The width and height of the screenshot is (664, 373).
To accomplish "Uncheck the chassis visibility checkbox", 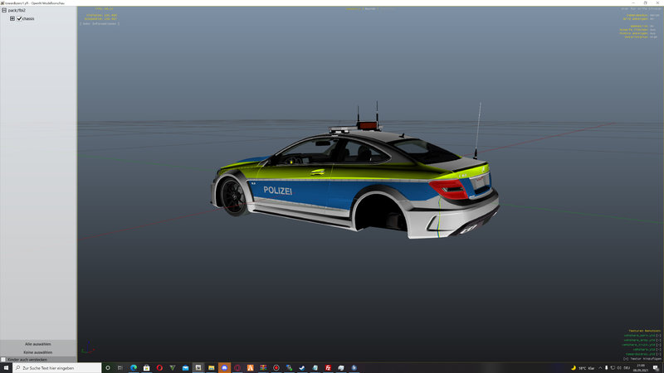I will (19, 18).
